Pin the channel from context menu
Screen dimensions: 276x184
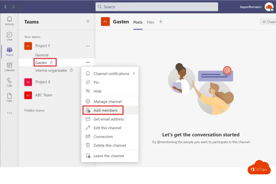(x=96, y=82)
